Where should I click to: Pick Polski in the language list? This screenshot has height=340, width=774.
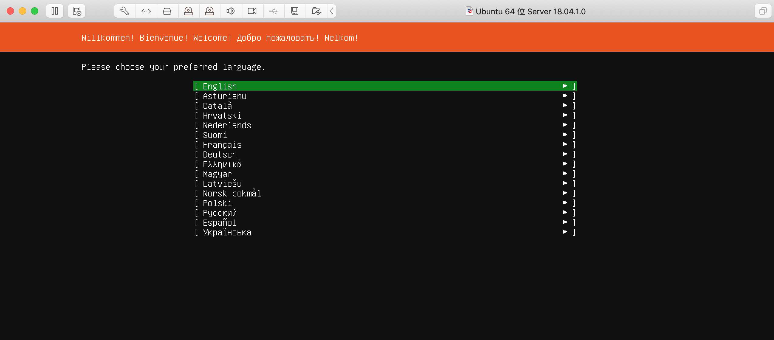point(385,203)
